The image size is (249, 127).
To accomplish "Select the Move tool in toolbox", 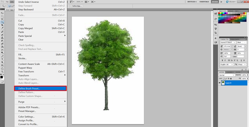I will [2, 13].
